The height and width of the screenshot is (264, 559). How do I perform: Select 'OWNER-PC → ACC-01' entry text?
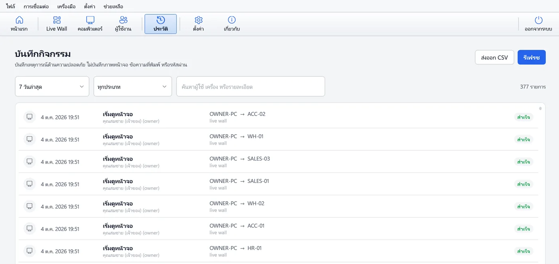click(x=237, y=226)
